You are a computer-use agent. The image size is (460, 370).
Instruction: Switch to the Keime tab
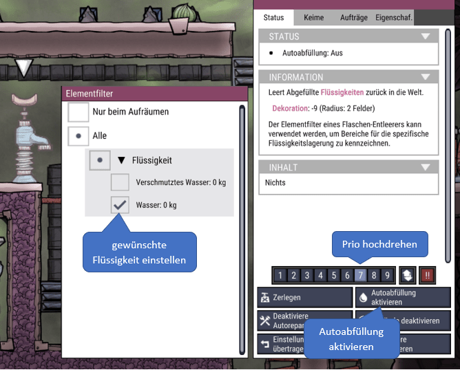313,18
